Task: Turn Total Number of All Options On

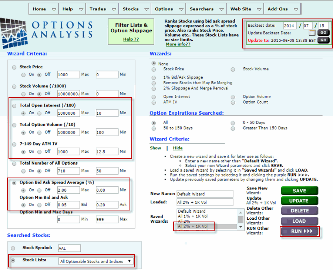Action: point(23,171)
